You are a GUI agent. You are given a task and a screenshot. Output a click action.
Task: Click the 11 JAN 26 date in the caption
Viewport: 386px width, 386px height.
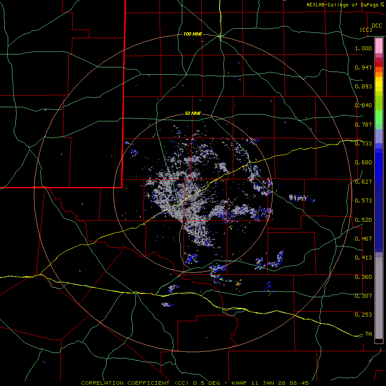coord(268,383)
